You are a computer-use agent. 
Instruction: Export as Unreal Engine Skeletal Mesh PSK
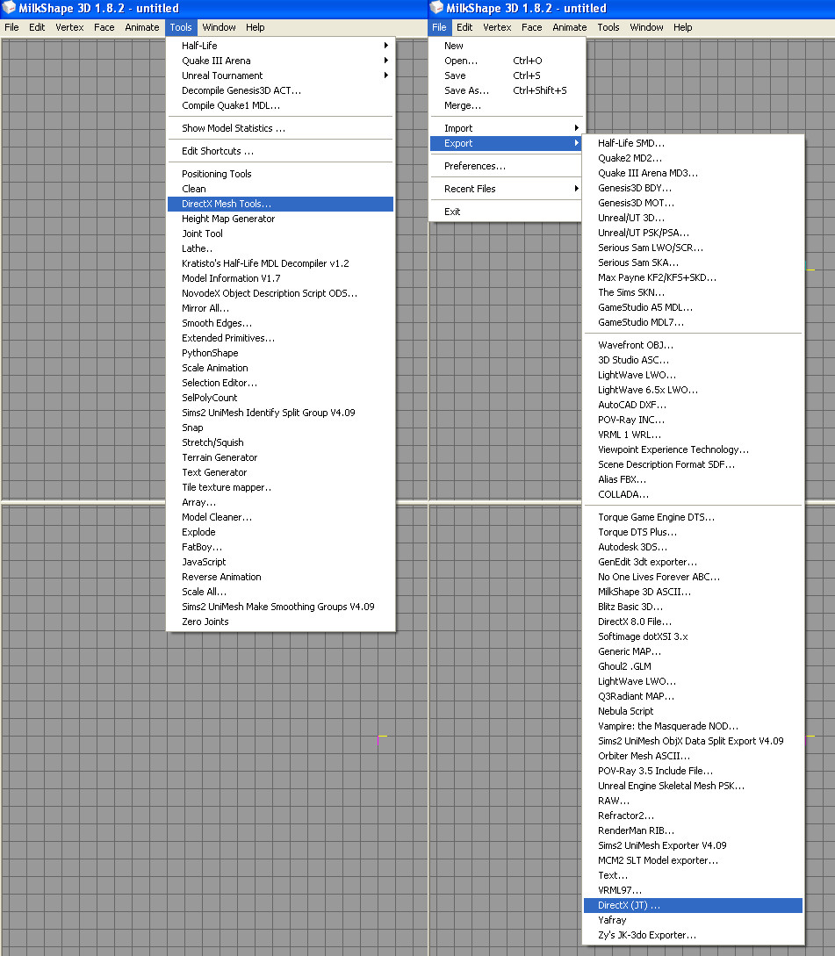(692, 786)
